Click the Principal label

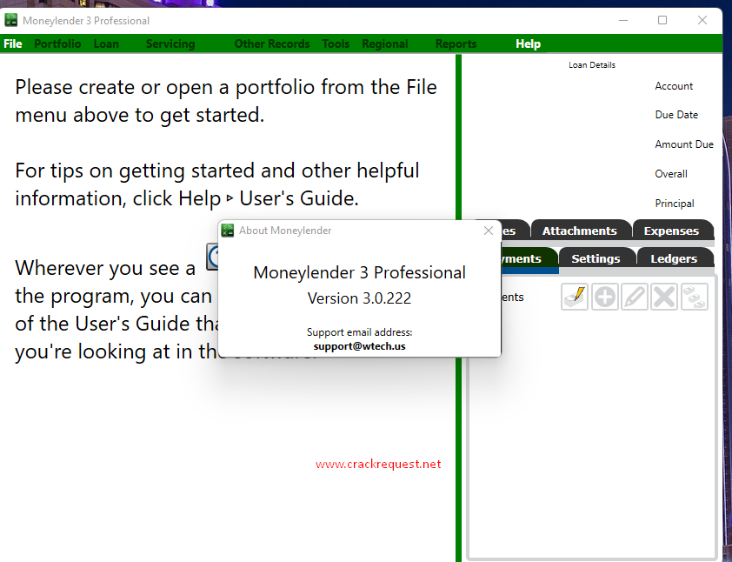click(x=674, y=204)
